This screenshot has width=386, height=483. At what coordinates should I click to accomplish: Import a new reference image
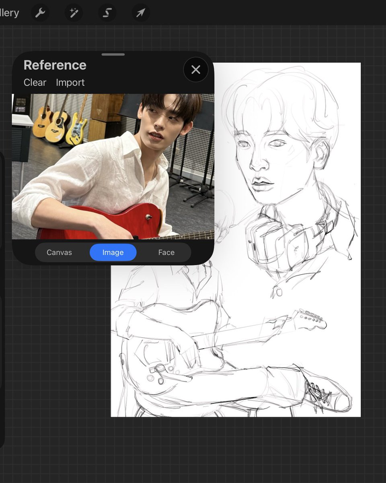click(x=70, y=83)
